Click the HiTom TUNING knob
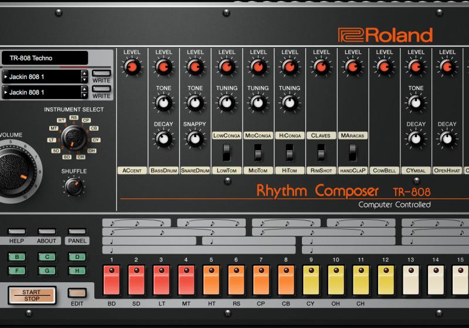Screen dimensions: 469x328 [x=290, y=103]
